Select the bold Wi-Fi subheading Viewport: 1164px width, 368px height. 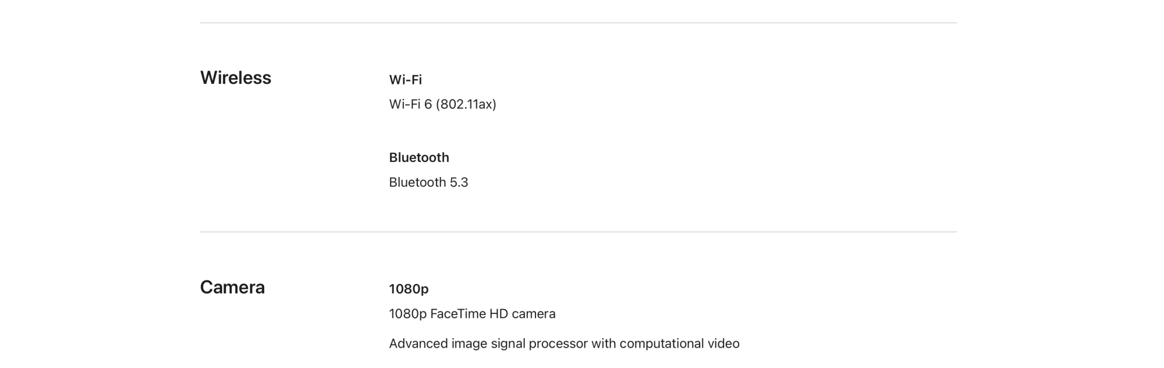(x=405, y=80)
